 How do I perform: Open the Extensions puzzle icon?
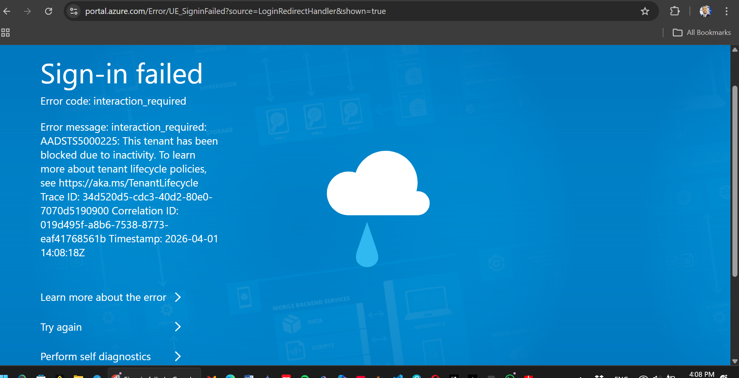(675, 11)
